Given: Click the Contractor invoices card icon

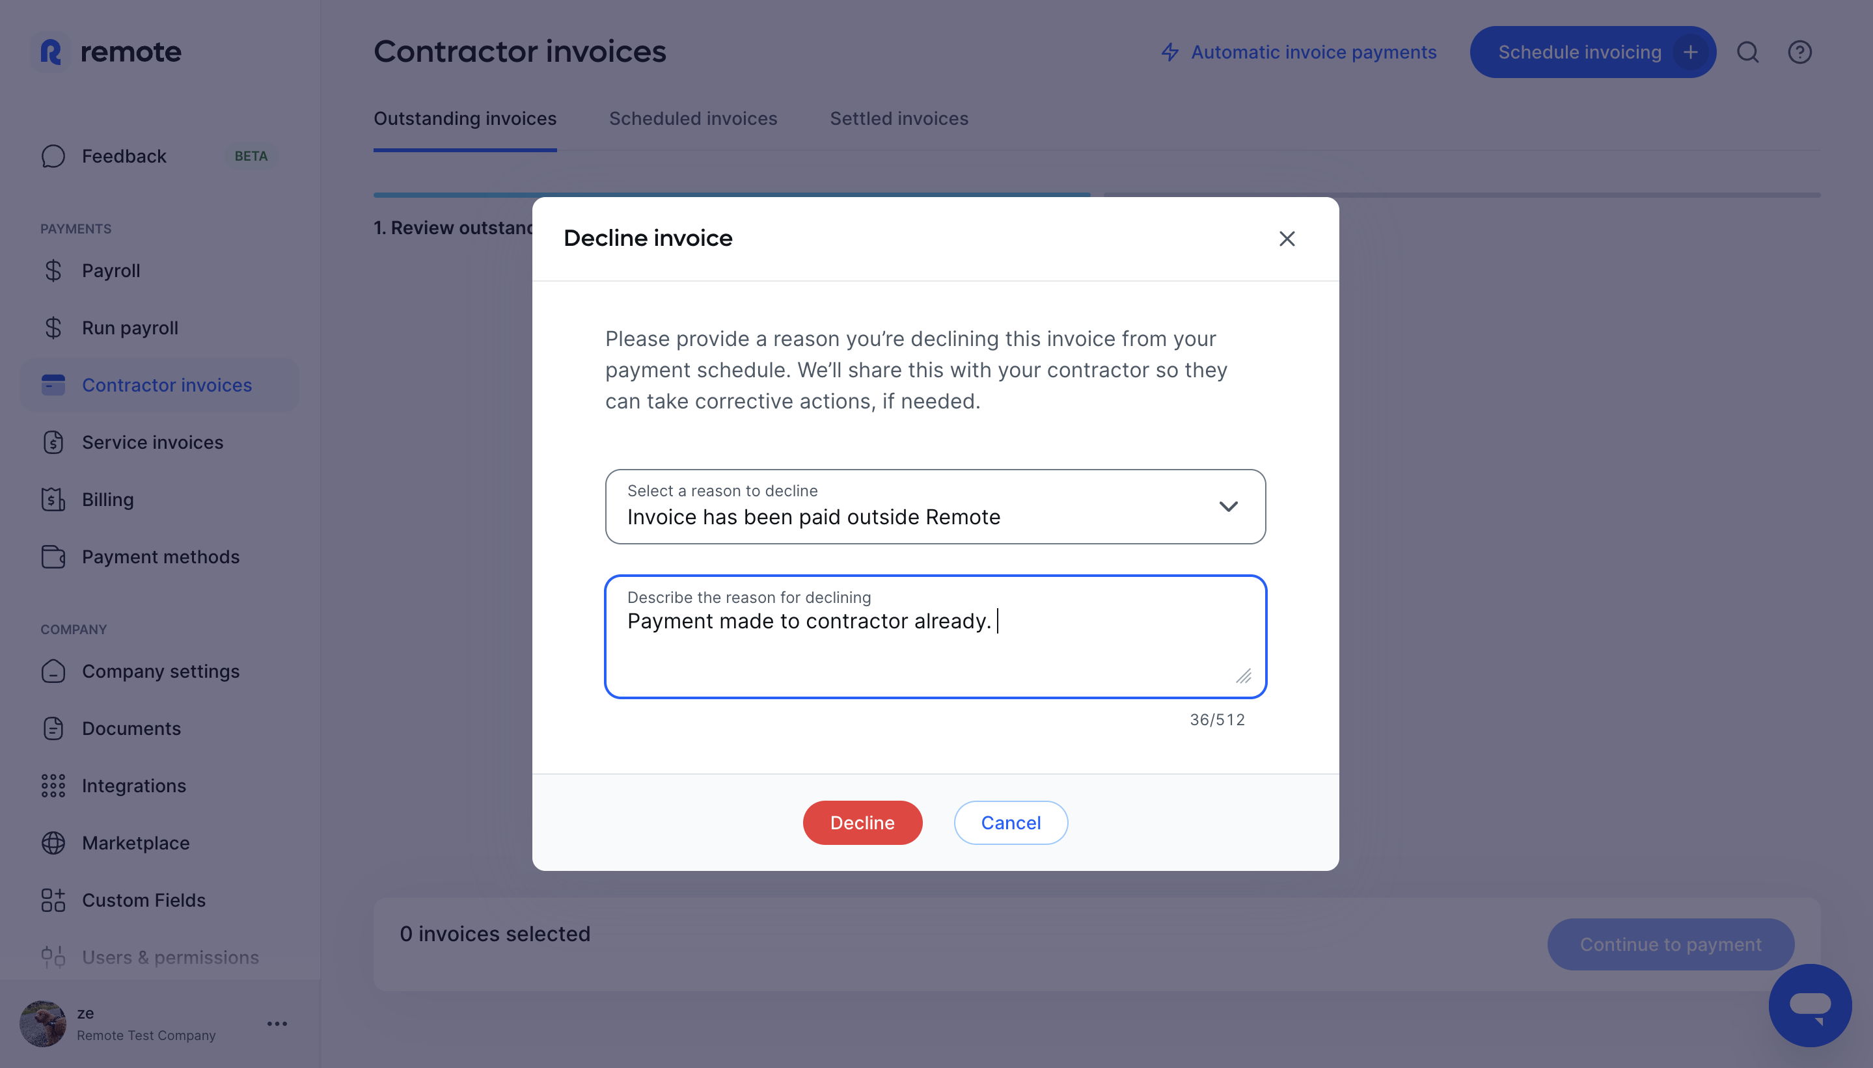Looking at the screenshot, I should (53, 385).
